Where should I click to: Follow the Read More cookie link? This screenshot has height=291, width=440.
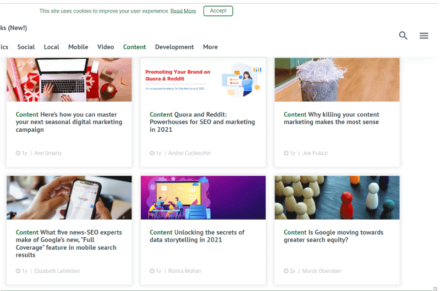(x=183, y=11)
